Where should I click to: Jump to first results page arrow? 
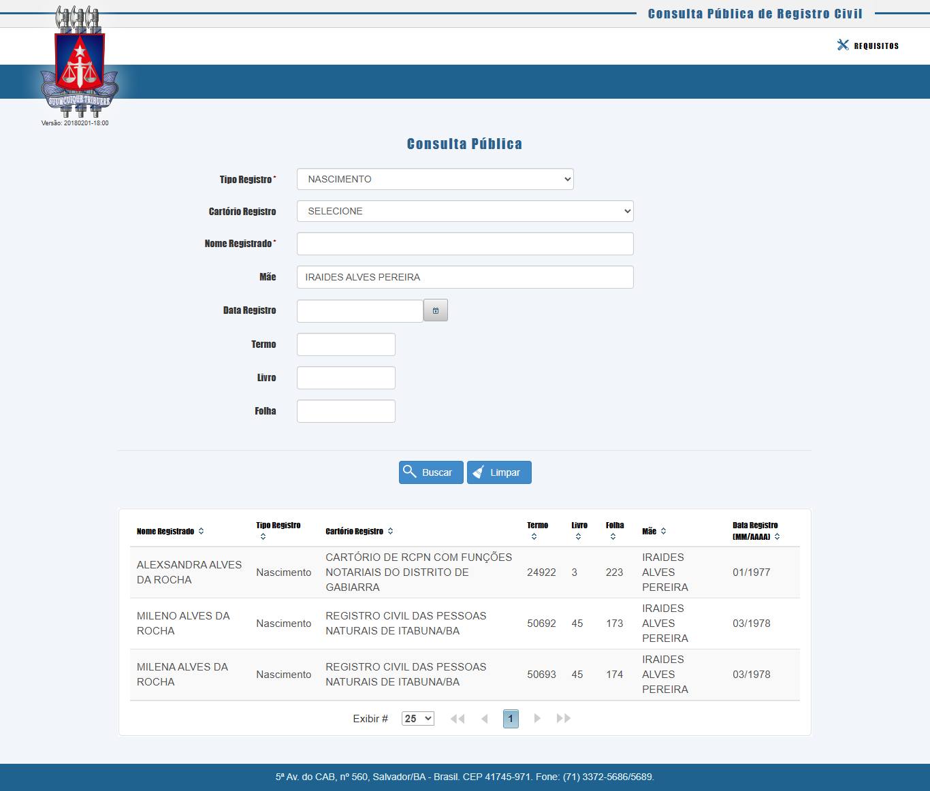tap(458, 718)
